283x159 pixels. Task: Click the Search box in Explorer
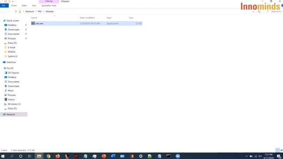(x=274, y=11)
